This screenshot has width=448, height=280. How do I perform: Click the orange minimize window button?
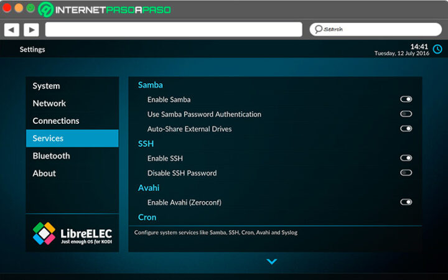[x=19, y=7]
